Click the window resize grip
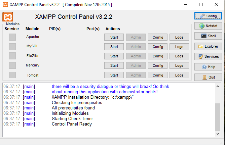The image size is (225, 145). (223, 143)
